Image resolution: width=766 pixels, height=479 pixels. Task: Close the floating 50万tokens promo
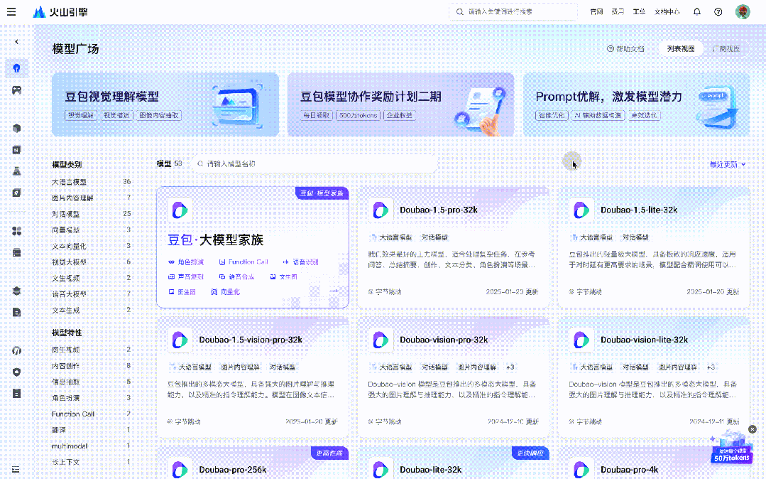pos(753,429)
